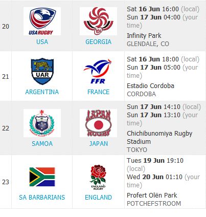206x217 pixels.
Task: Click the USA Rugby eagle logo
Action: [x=42, y=21]
